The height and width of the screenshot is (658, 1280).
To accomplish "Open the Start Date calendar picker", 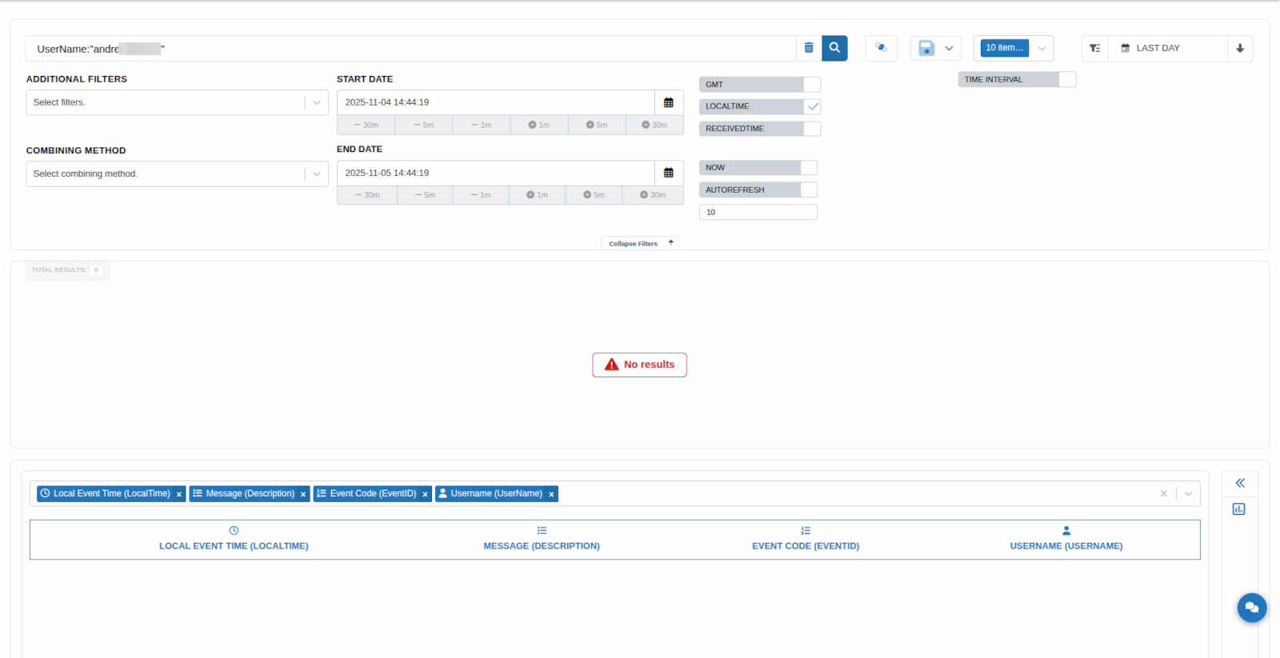I will click(669, 102).
